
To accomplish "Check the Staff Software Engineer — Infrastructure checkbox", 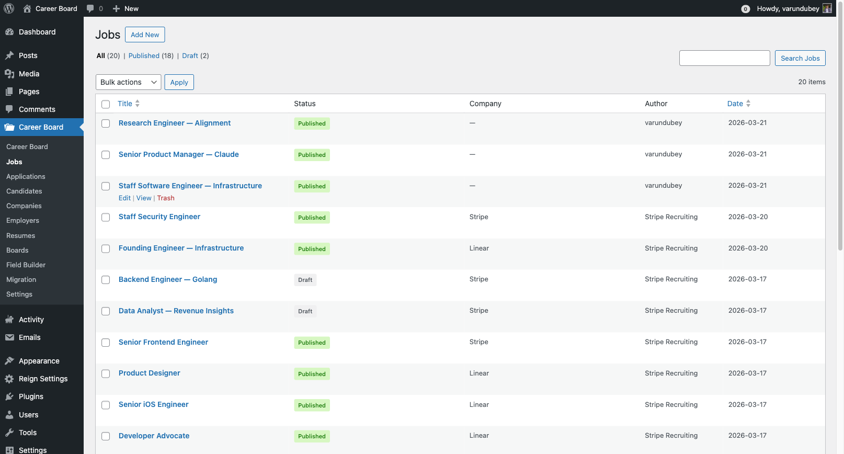I will [106, 186].
